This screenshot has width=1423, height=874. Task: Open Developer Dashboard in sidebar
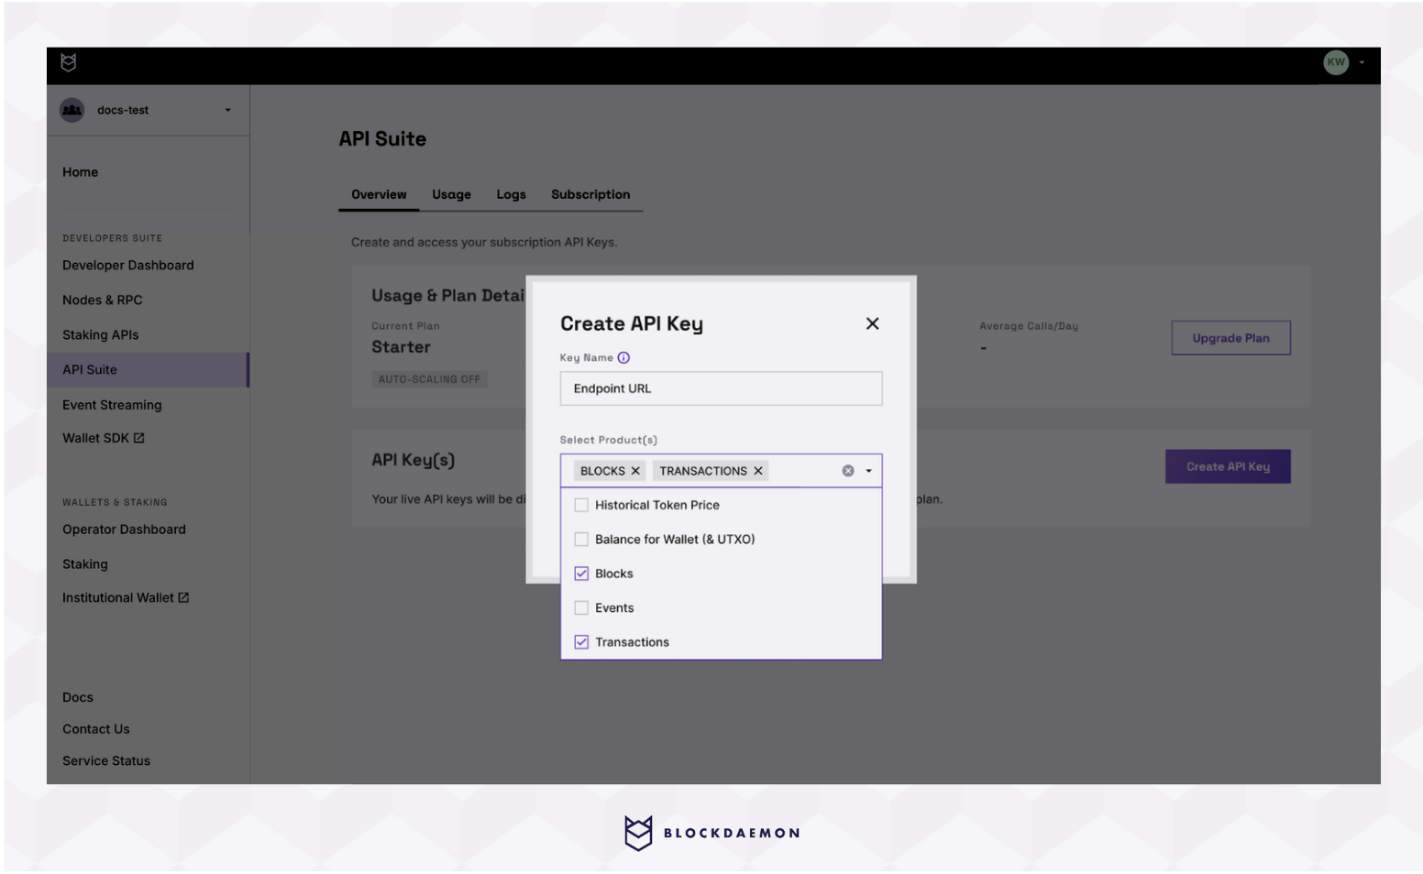tap(128, 266)
